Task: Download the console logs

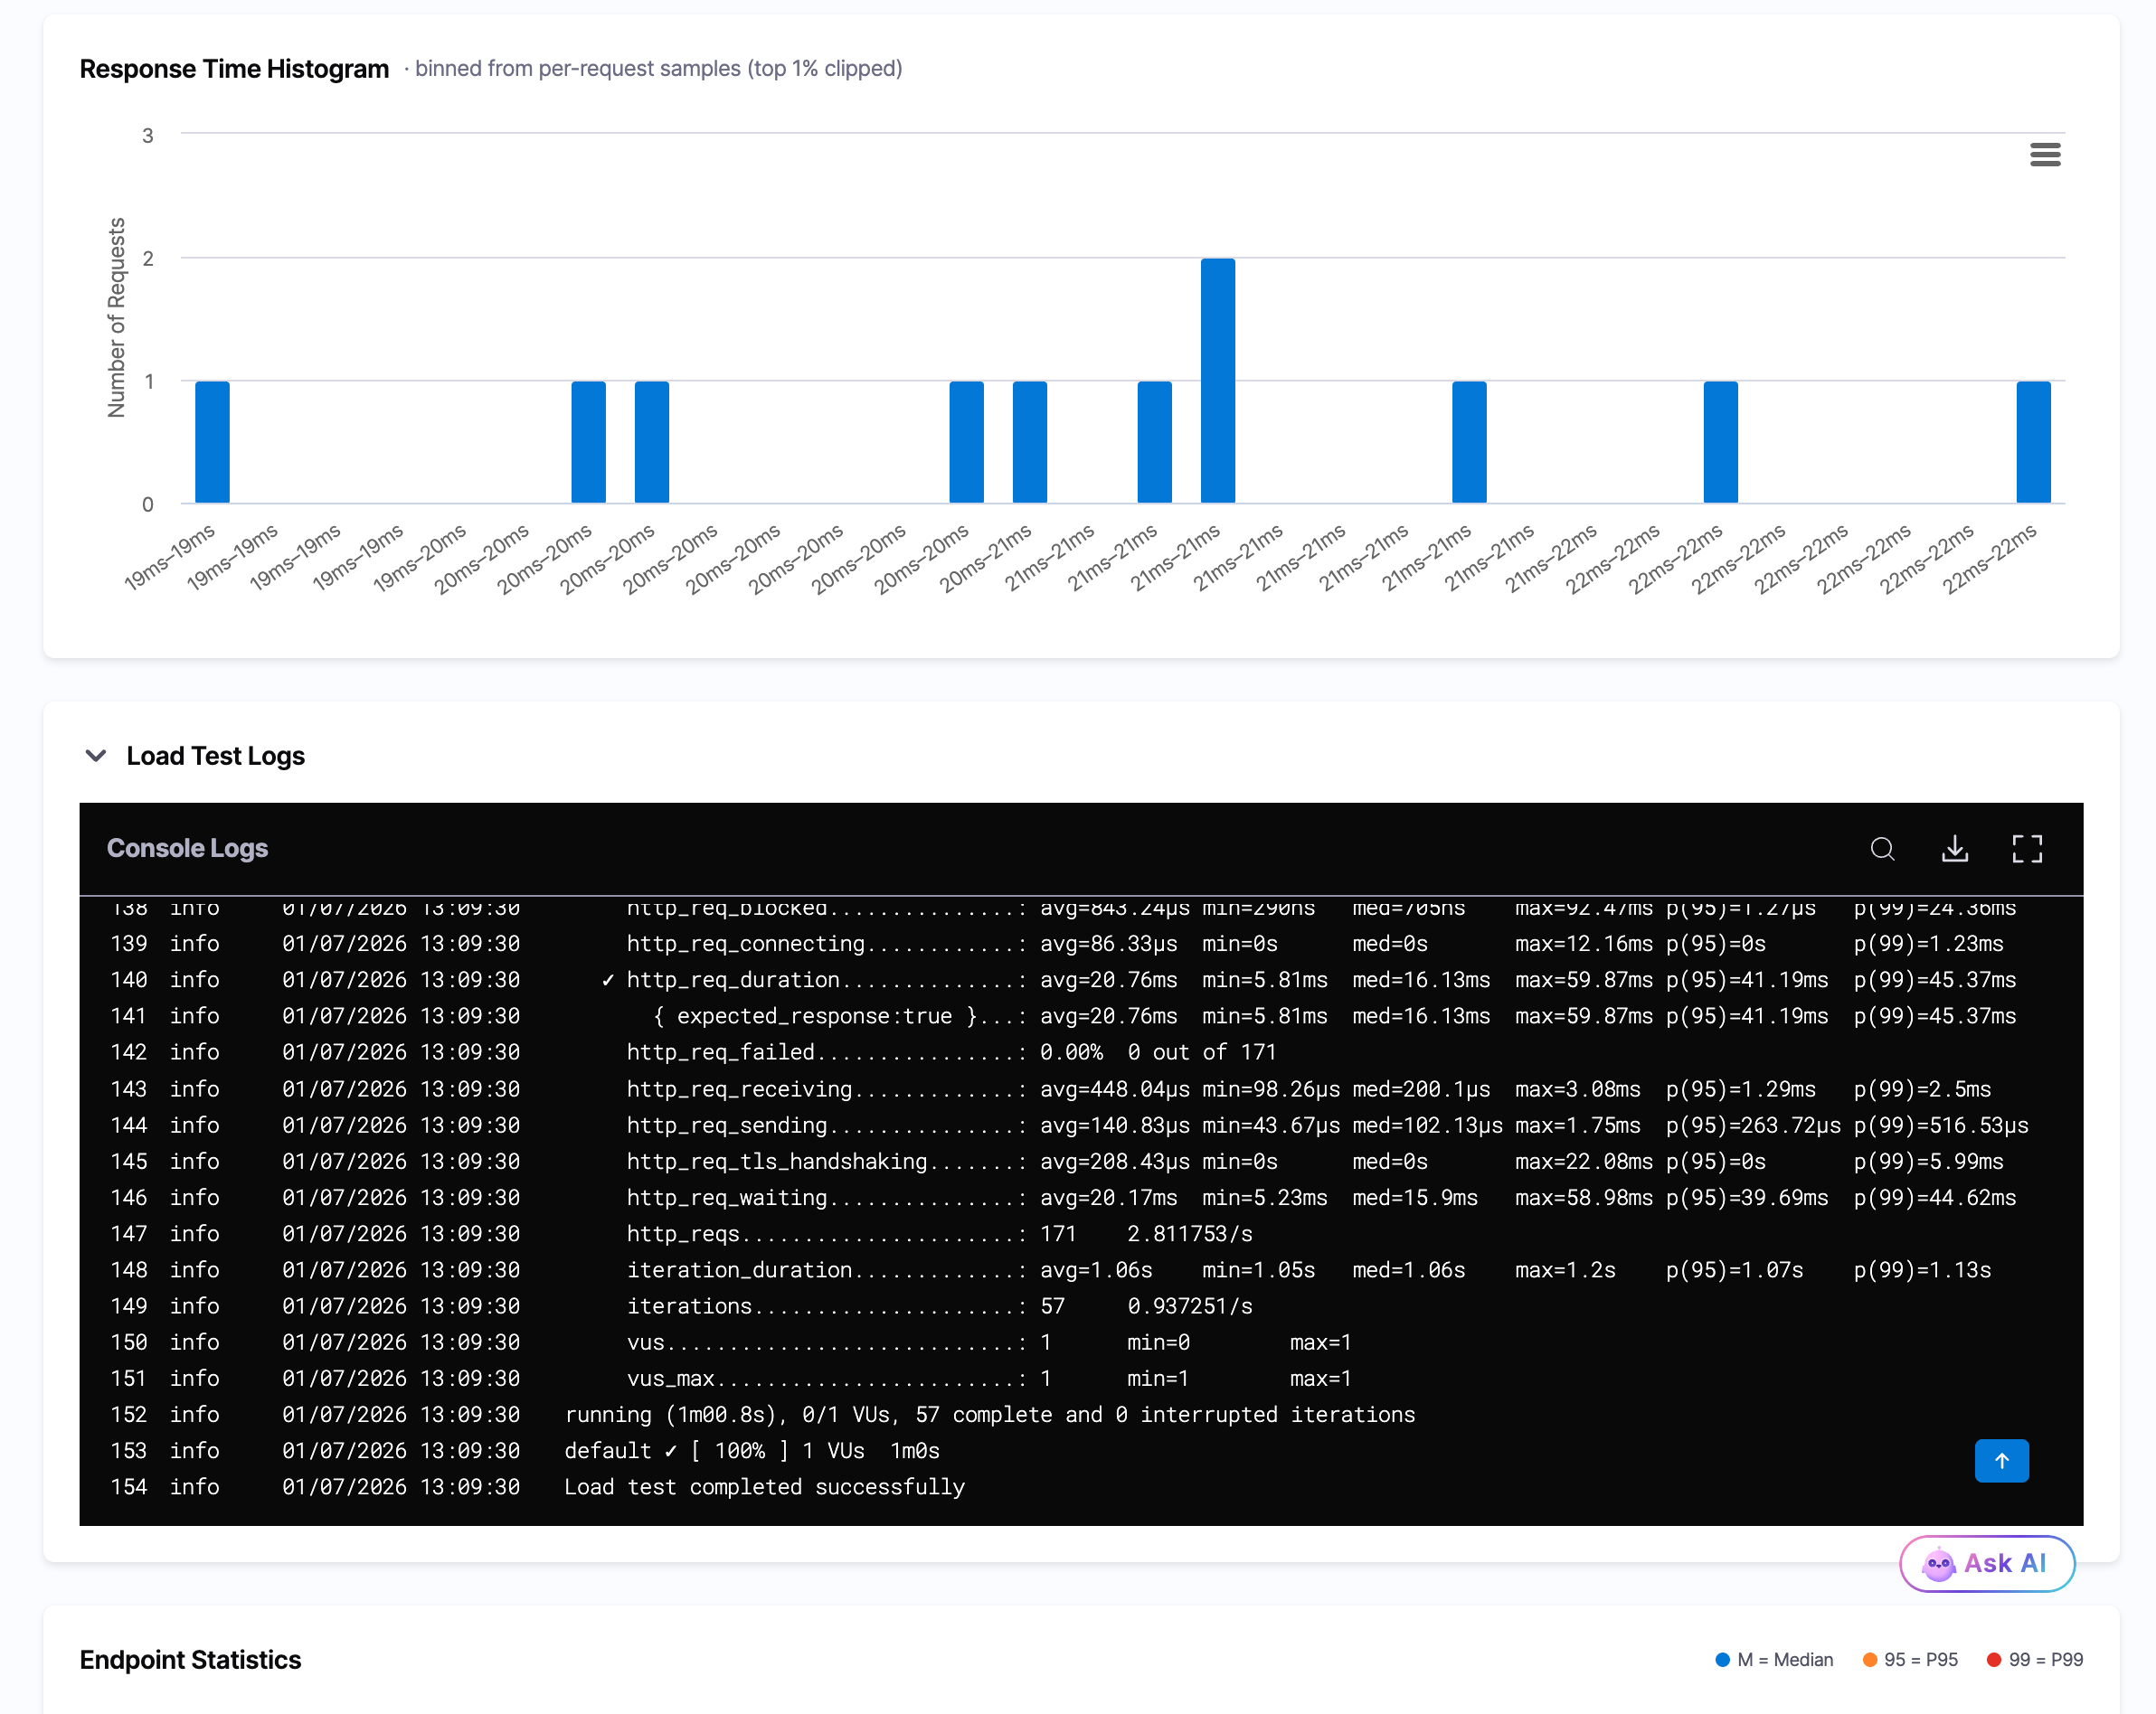Action: (1954, 849)
